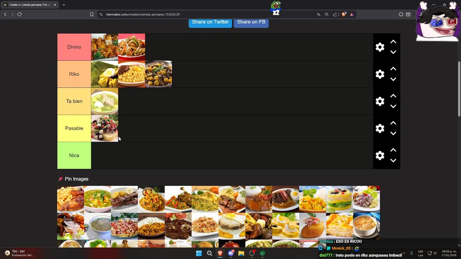Move the Riko row up with its arrow

click(x=393, y=69)
